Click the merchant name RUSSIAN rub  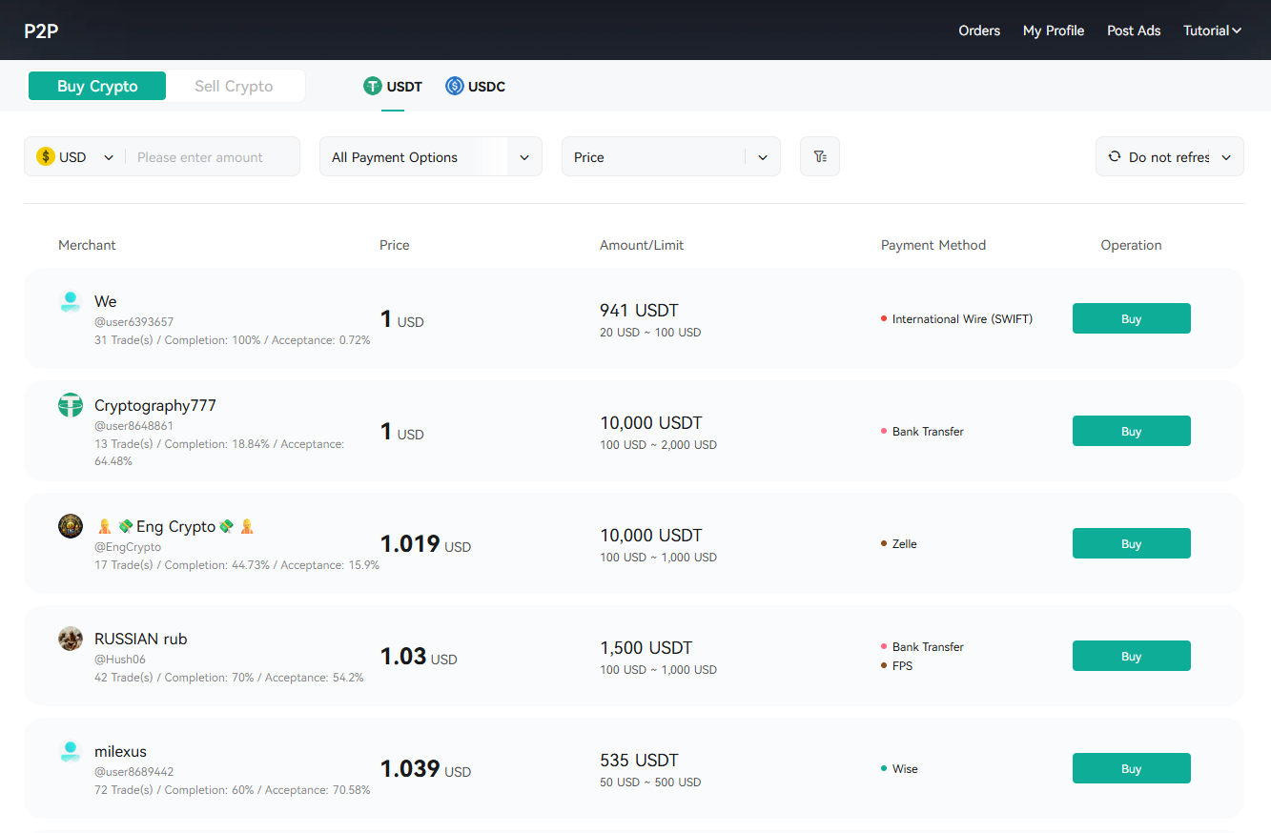(x=141, y=639)
